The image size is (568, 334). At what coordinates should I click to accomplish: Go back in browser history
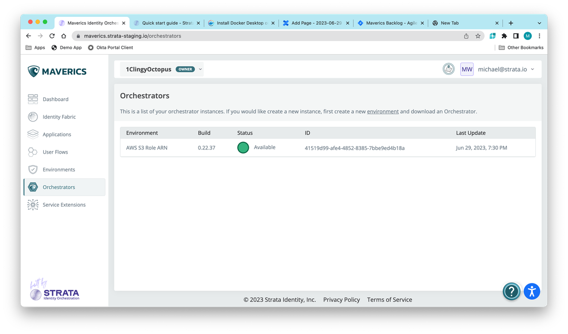pyautogui.click(x=28, y=36)
